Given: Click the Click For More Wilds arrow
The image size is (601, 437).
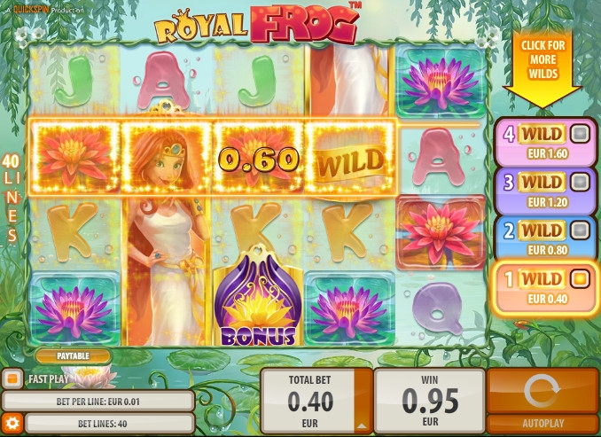Looking at the screenshot, I should coord(542,70).
